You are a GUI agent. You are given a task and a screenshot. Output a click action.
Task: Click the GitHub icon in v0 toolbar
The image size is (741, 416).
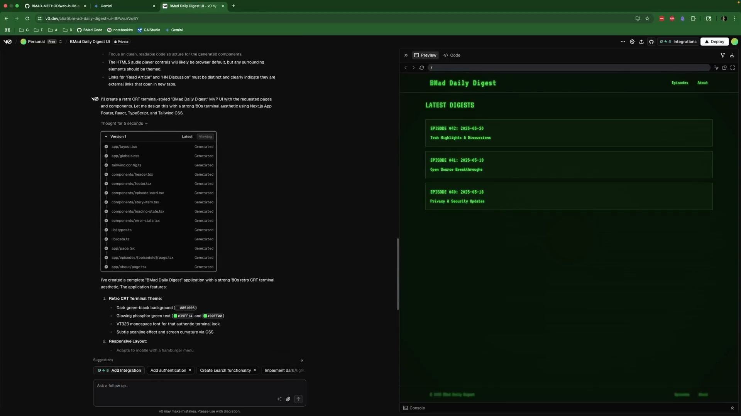pyautogui.click(x=651, y=42)
